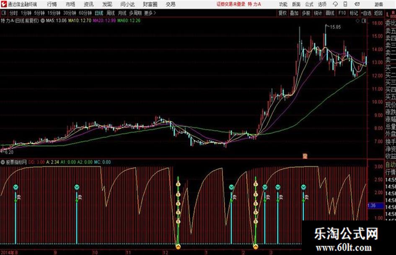396x255 pixels.
Task: Click the 2014年 date axis label
Action: coord(7,252)
